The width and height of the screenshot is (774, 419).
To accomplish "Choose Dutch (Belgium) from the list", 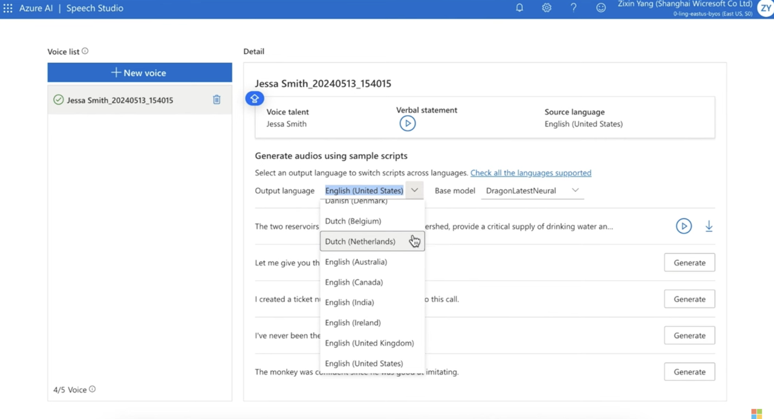I will click(372, 221).
